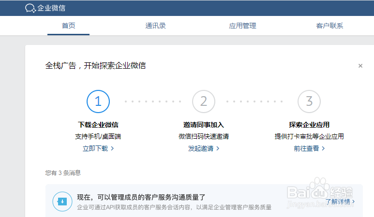Viewport: 374px width, 217px height.
Task: Click the 探索企业应用 heading
Action: (x=309, y=125)
